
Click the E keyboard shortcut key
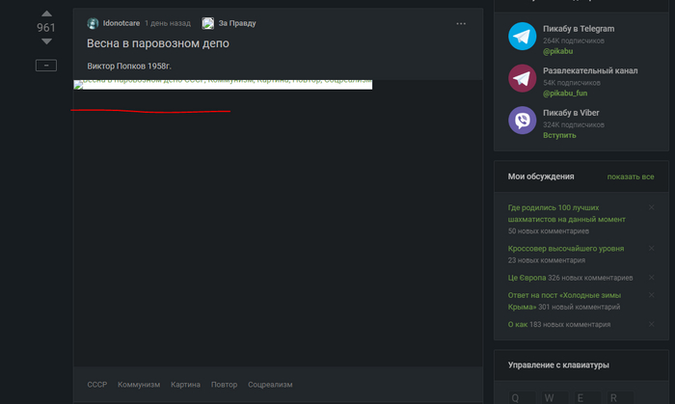587,397
